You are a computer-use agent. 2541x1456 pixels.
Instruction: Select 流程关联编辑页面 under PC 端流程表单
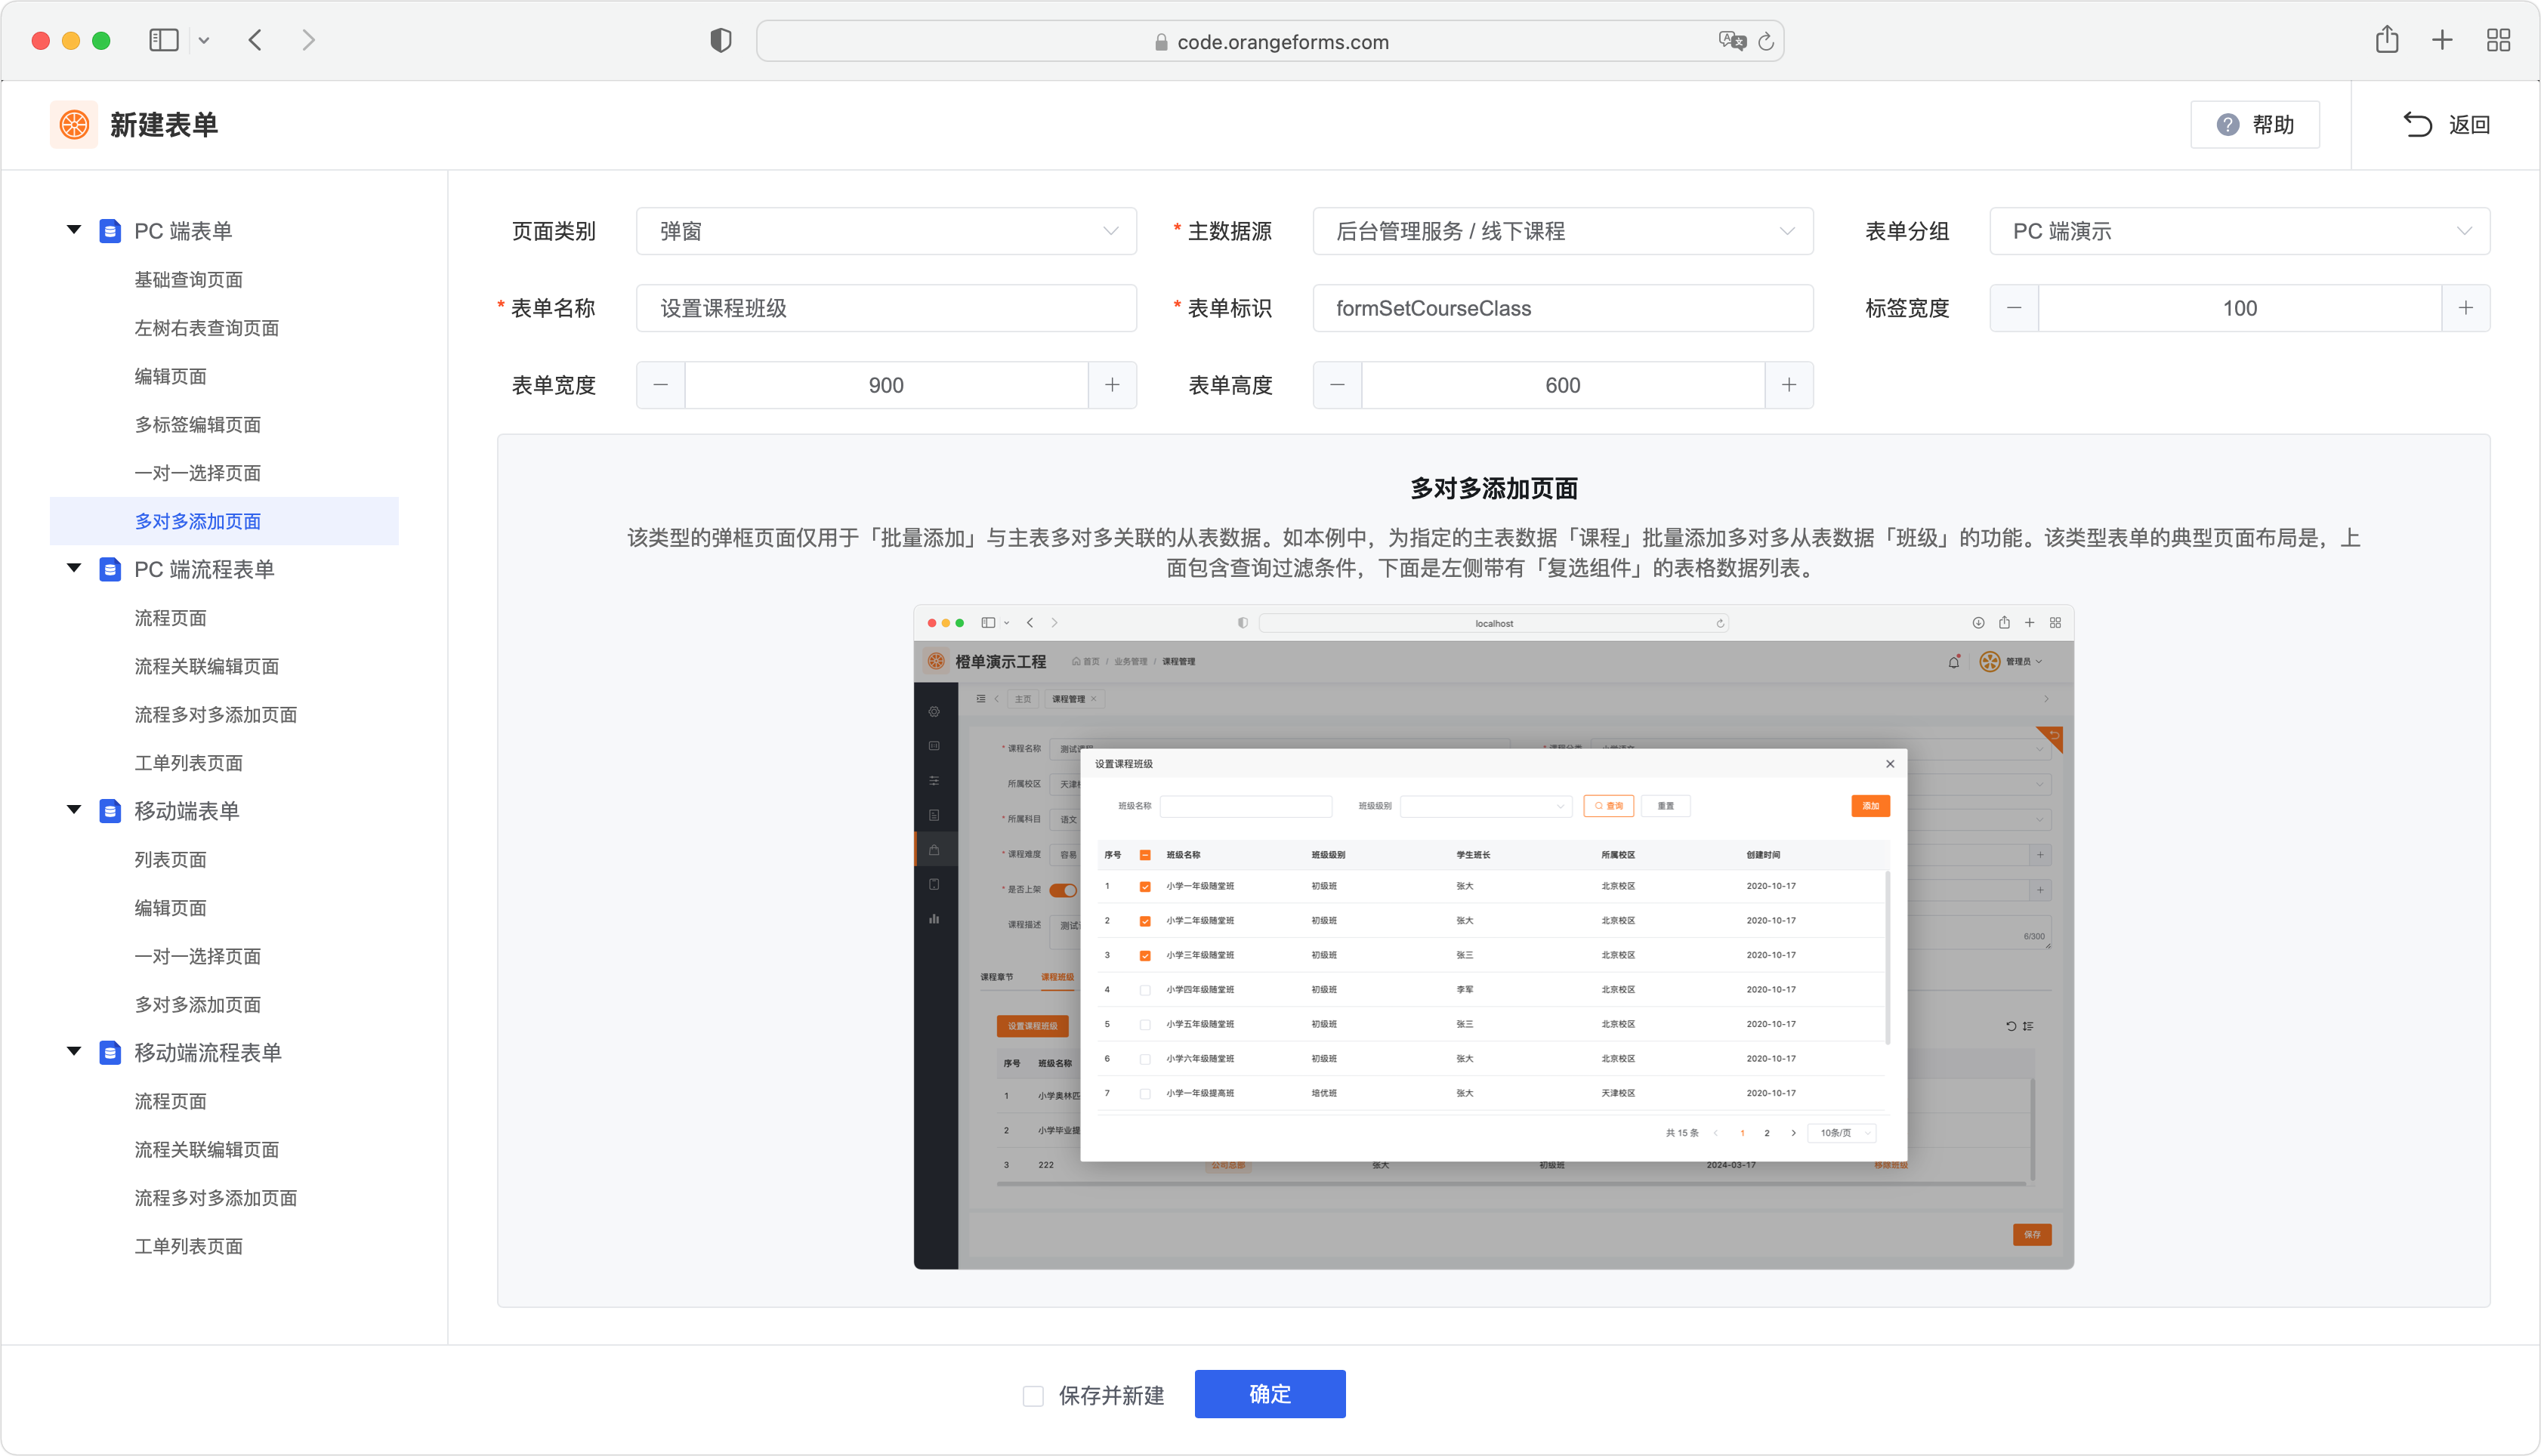click(207, 666)
